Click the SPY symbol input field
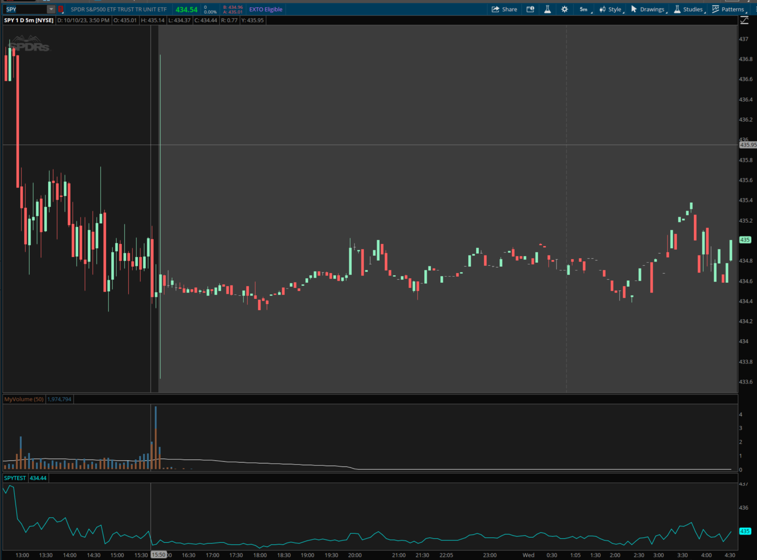Image resolution: width=757 pixels, height=560 pixels. [x=25, y=9]
